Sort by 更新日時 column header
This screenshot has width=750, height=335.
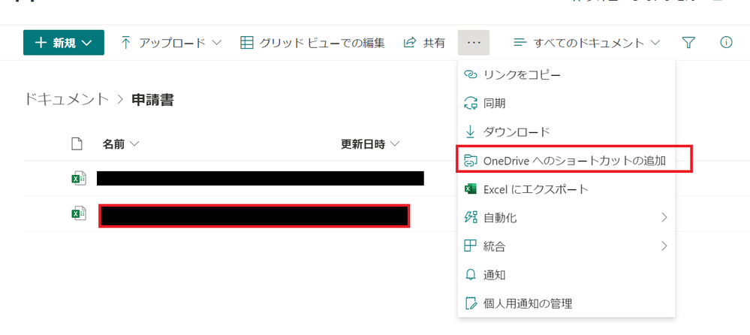tap(369, 144)
